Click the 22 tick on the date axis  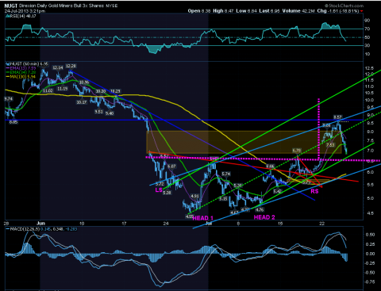click(x=321, y=224)
